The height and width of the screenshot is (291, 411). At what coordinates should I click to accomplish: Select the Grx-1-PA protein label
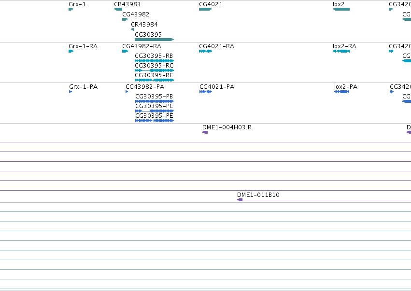click(84, 87)
